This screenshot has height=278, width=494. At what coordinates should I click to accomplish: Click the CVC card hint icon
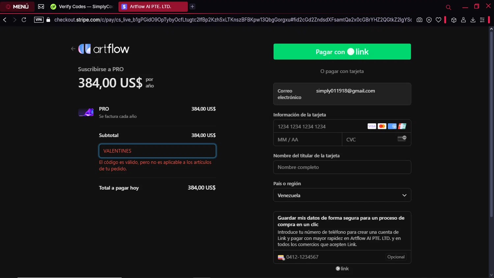(x=402, y=139)
